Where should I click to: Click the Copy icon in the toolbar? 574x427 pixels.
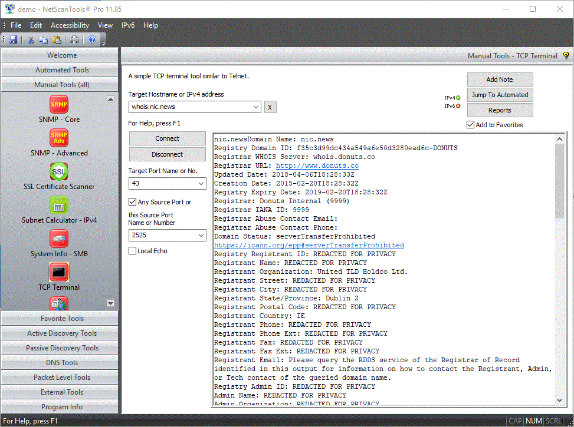point(44,39)
